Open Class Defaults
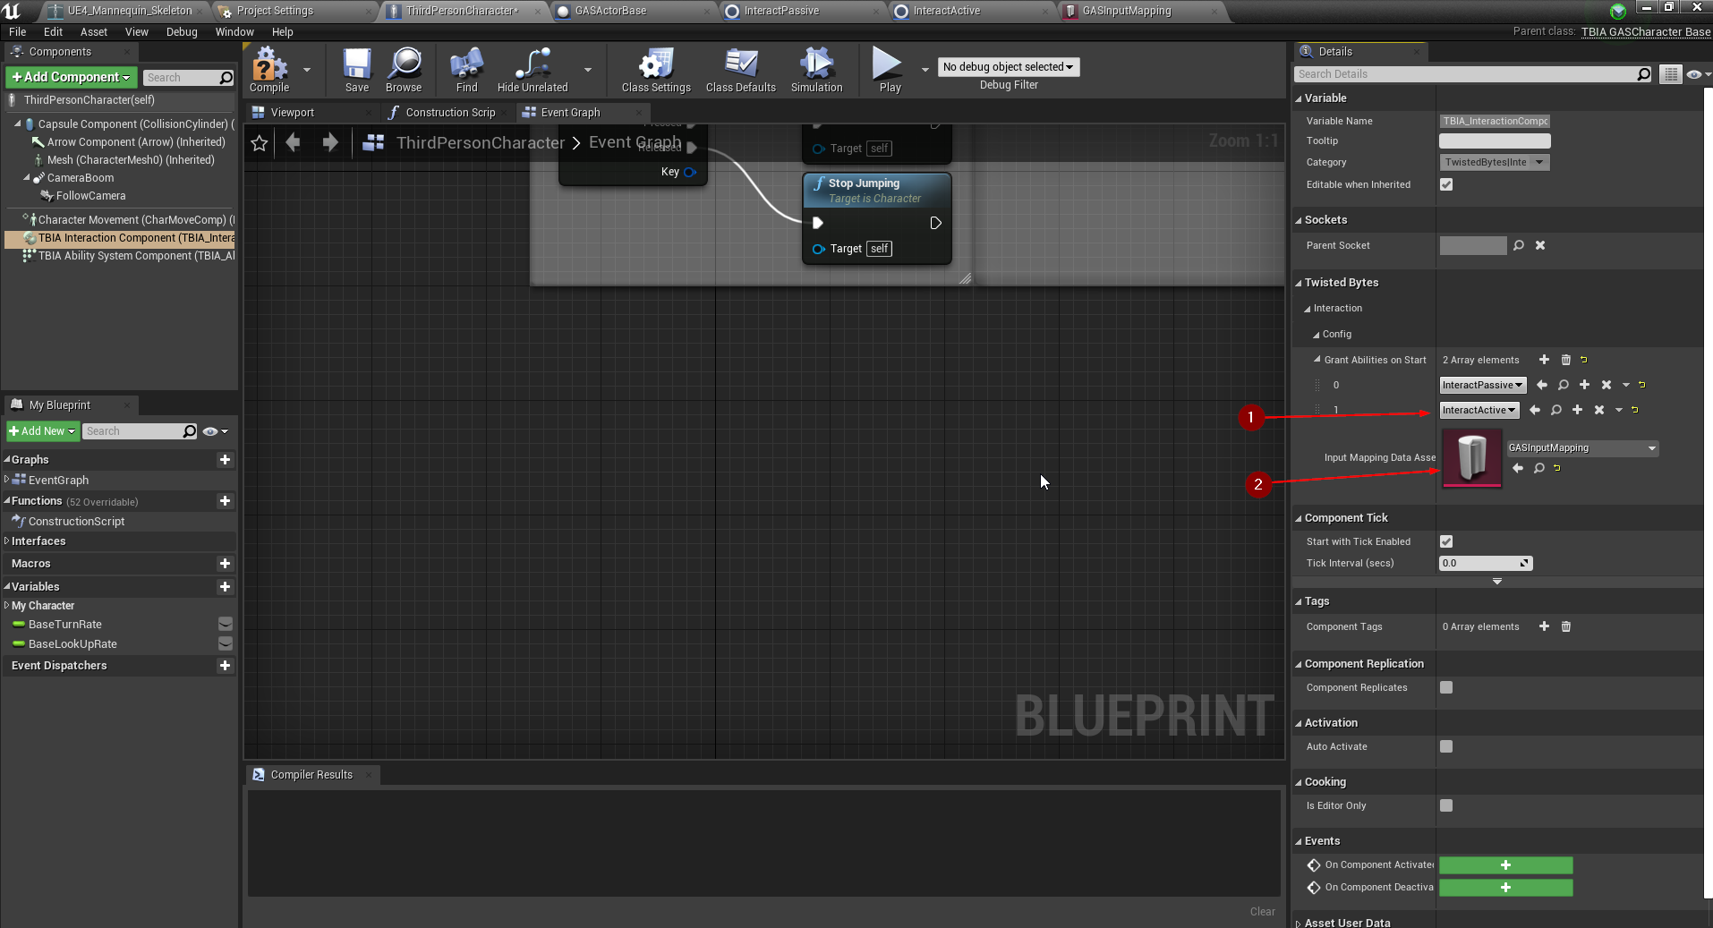1713x928 pixels. pos(740,70)
